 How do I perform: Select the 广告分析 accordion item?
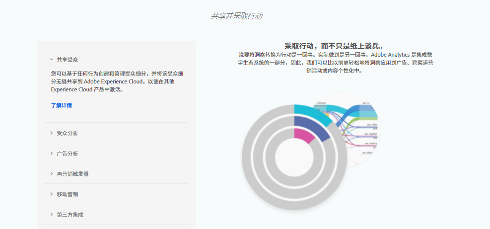coord(117,153)
